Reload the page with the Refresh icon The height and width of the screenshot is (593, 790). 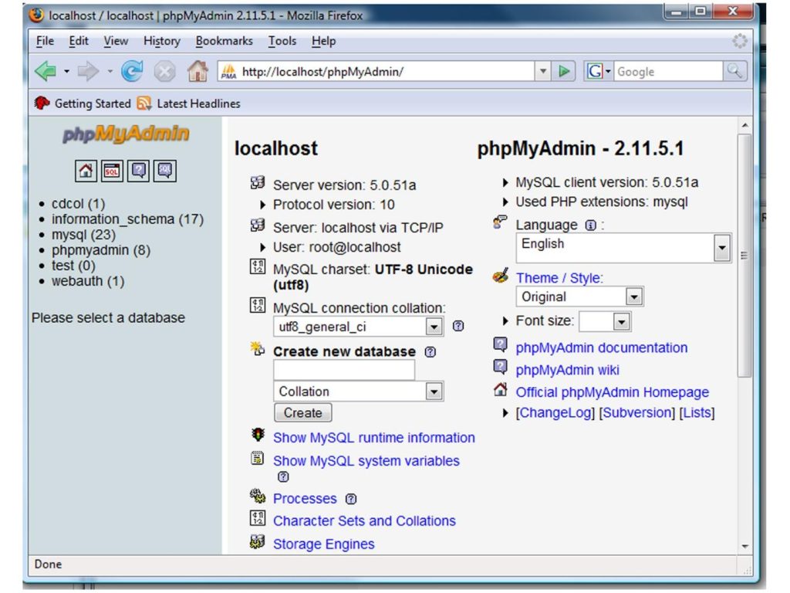pos(132,72)
